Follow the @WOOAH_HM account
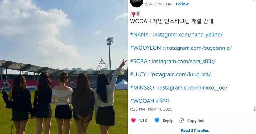This screenshot has width=256, height=134. [182, 4]
